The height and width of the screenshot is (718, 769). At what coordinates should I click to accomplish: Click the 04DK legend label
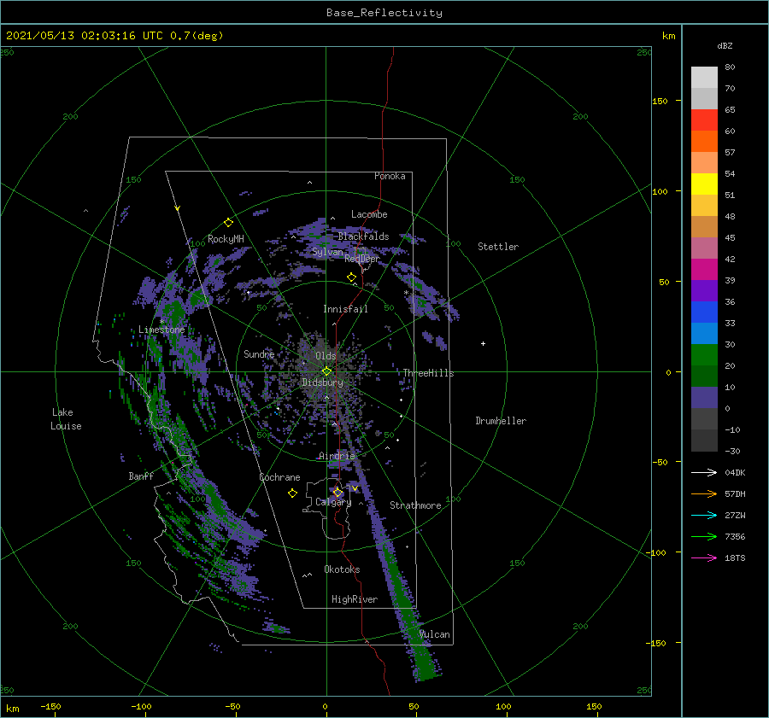[735, 472]
